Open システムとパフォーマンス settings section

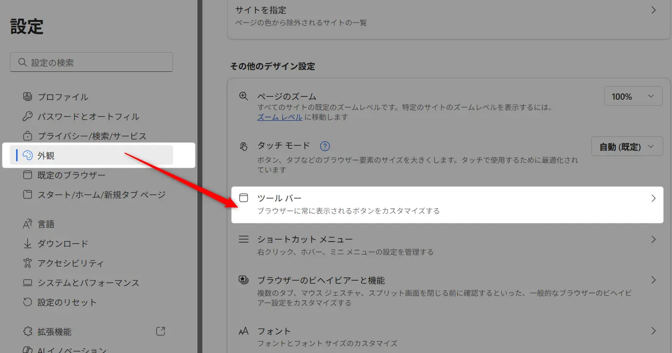(88, 283)
